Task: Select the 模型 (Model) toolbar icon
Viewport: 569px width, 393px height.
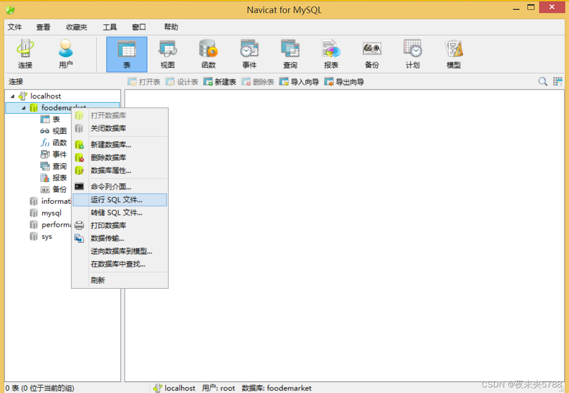Action: [454, 54]
